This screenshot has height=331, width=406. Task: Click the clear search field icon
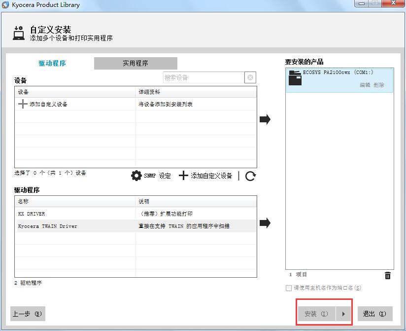pyautogui.click(x=250, y=77)
